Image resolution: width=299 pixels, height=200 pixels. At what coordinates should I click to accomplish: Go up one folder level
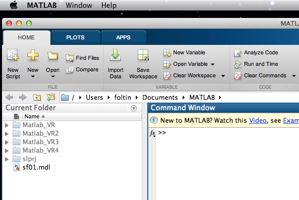point(37,98)
